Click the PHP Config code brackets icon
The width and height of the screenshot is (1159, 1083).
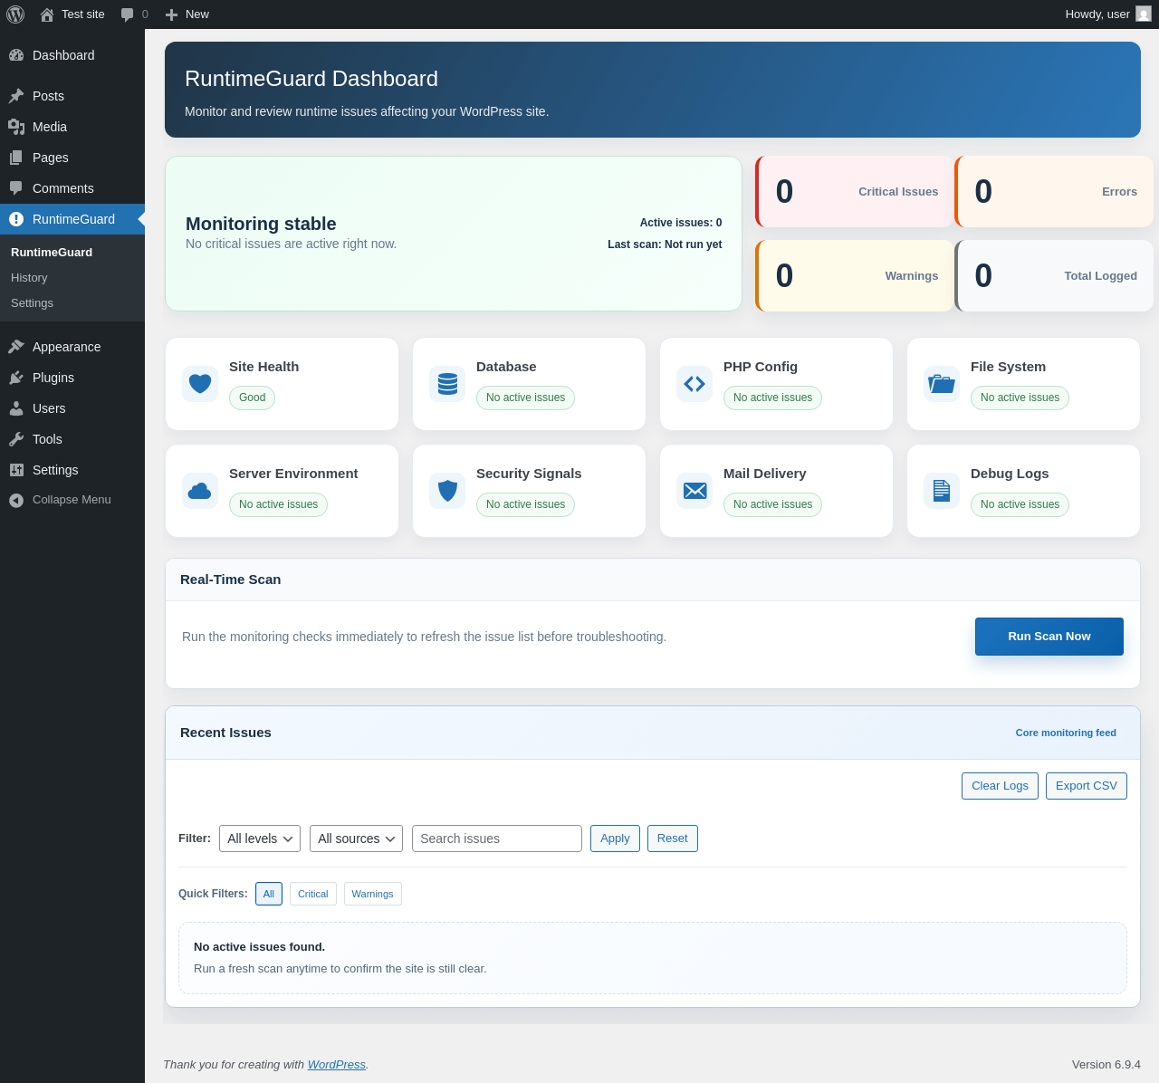pos(694,384)
